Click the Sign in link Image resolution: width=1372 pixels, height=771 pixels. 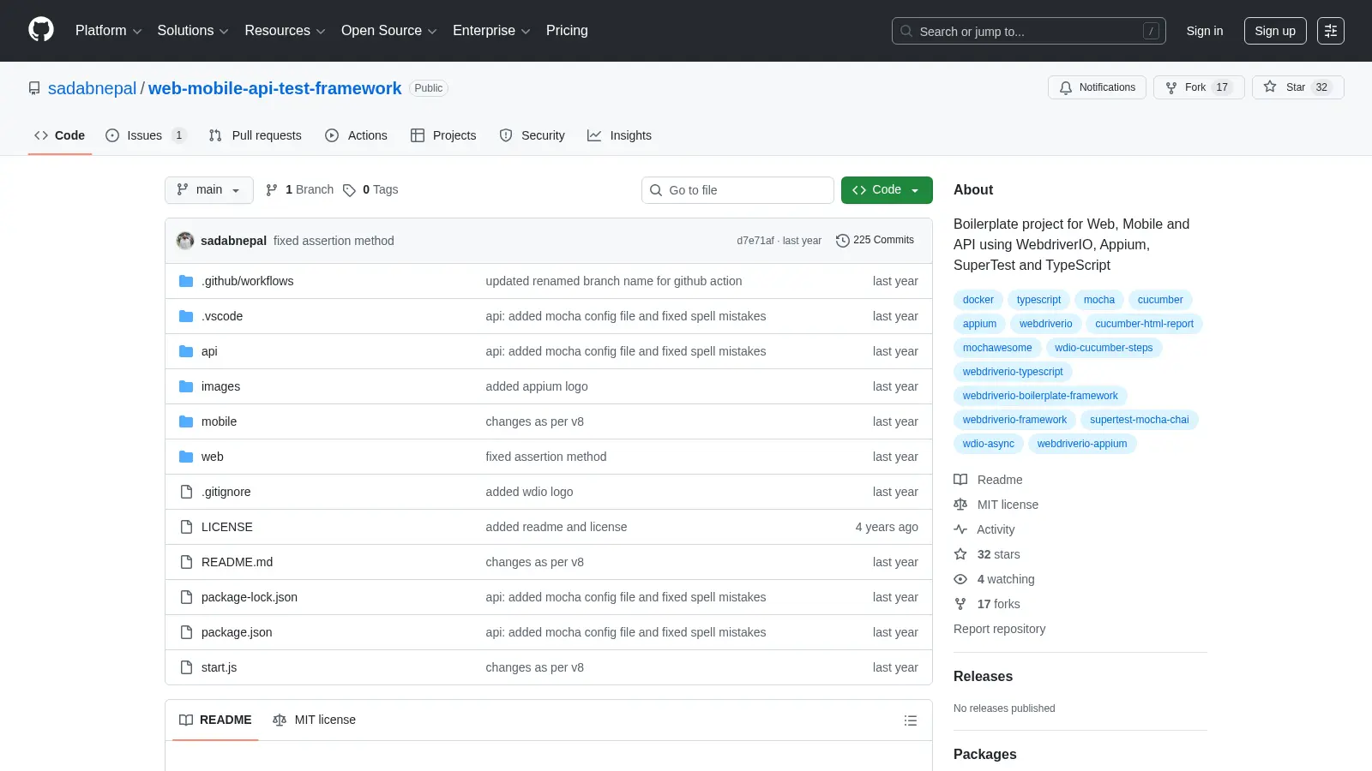coord(1205,31)
